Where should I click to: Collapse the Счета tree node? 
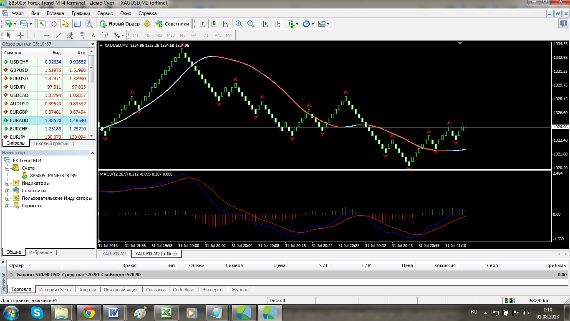pyautogui.click(x=7, y=168)
